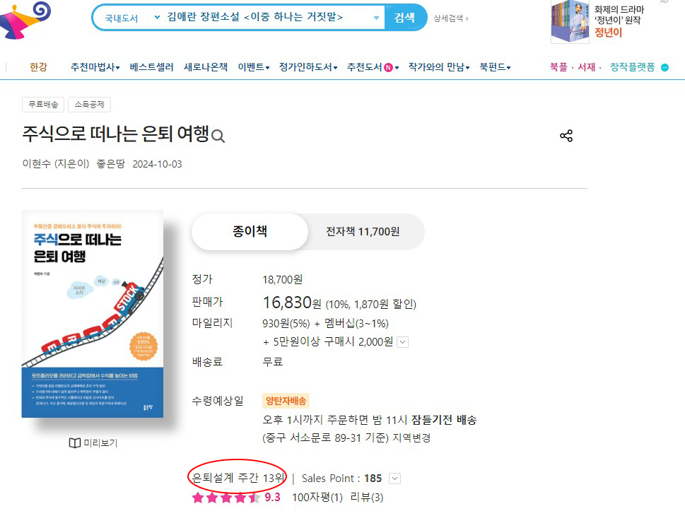Click the 지역변경 link
Image resolution: width=685 pixels, height=528 pixels.
411,438
